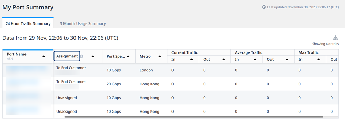Image resolution: width=345 pixels, height=126 pixels.
Task: Sort by Port Name arrow
Action: (x=43, y=56)
